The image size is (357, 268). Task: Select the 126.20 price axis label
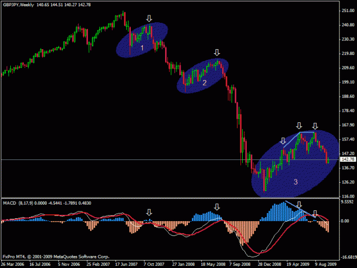click(x=348, y=182)
